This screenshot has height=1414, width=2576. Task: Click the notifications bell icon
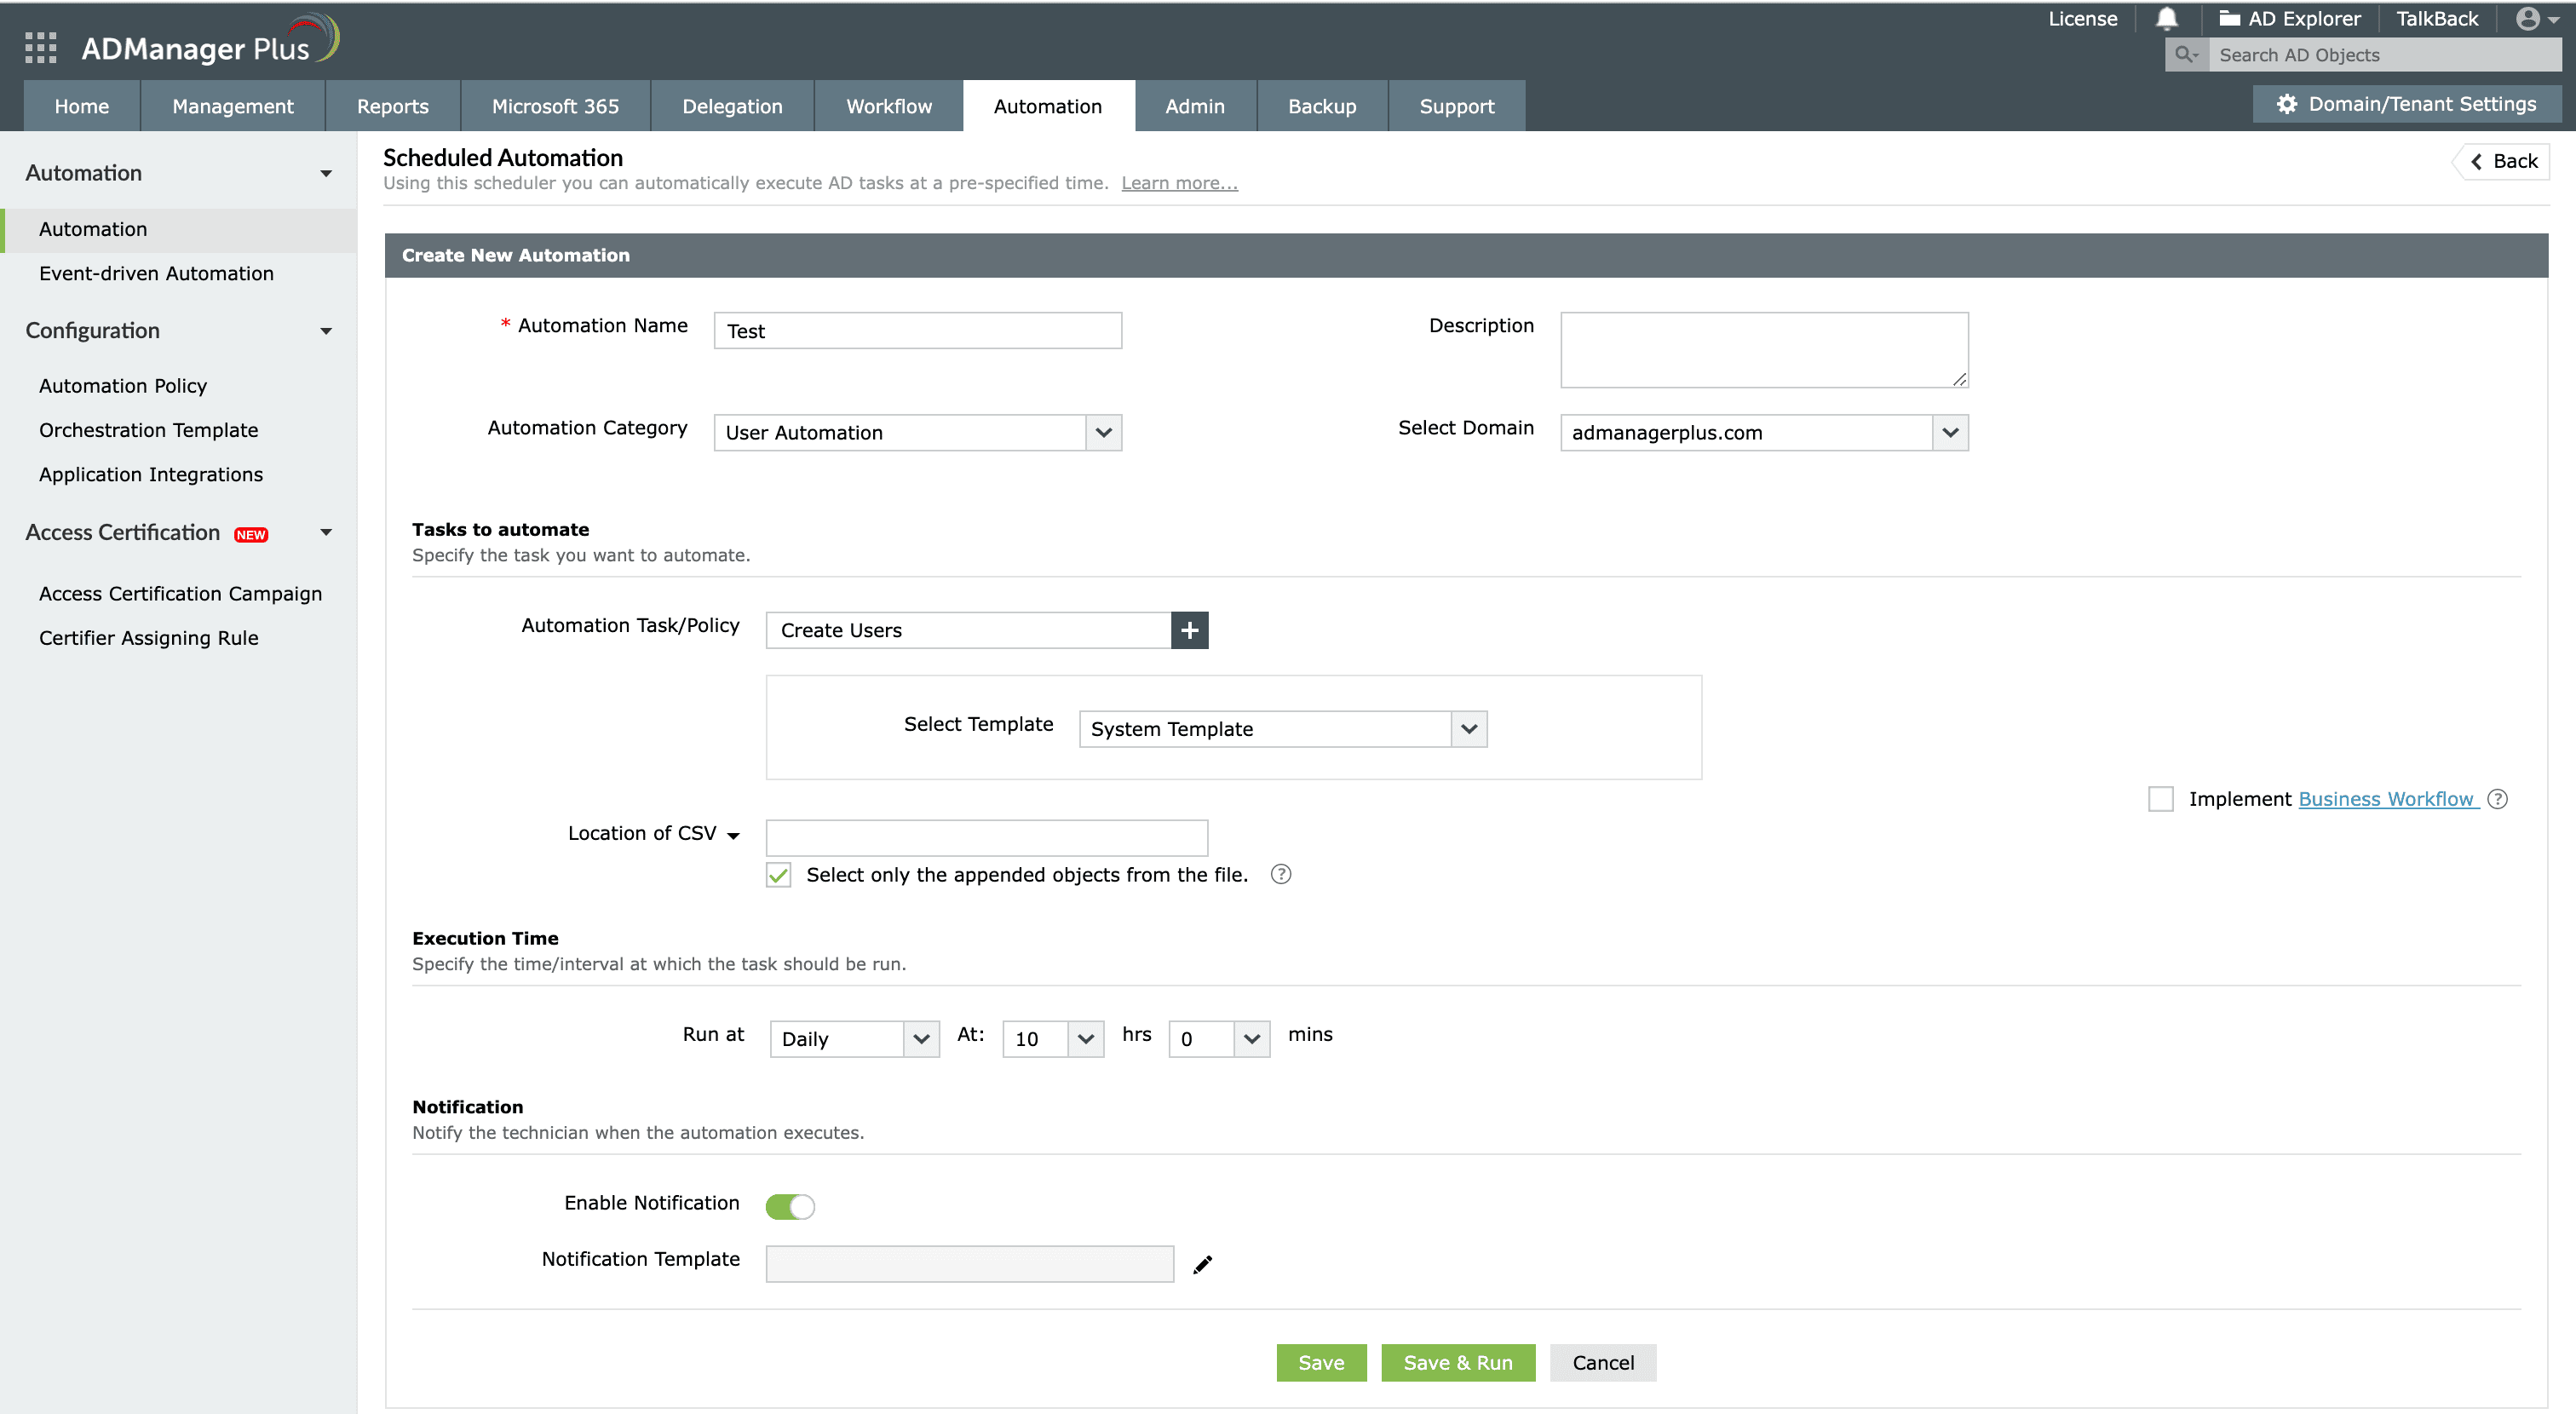click(2166, 18)
